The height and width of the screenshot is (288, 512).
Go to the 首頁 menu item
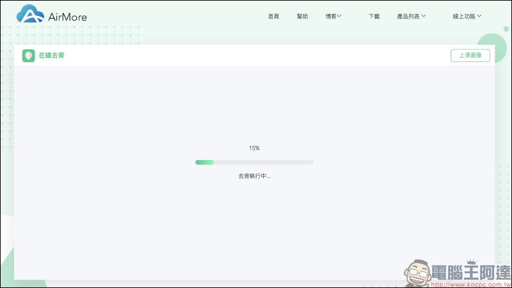(x=273, y=17)
